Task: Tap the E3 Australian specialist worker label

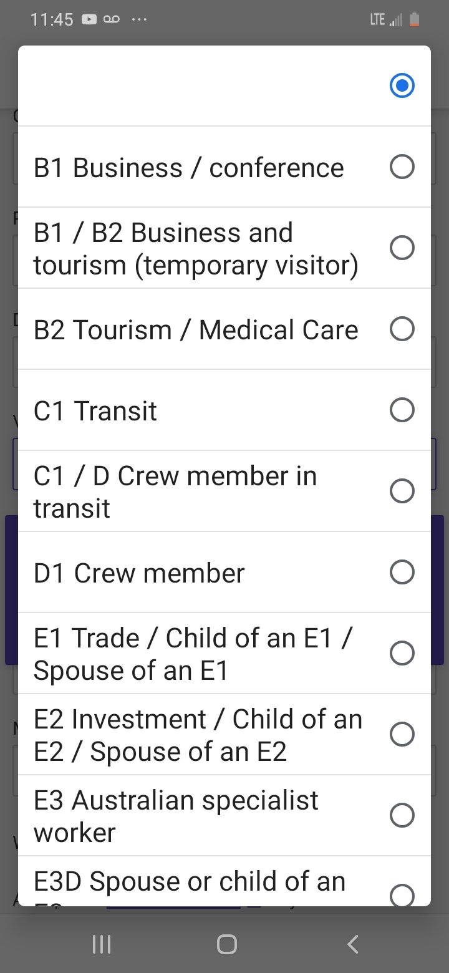Action: pyautogui.click(x=176, y=816)
